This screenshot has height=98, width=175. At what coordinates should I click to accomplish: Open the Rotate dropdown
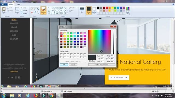(25, 13)
